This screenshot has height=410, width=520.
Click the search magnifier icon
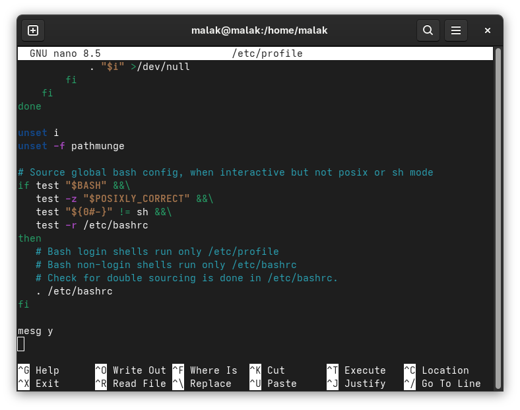428,30
